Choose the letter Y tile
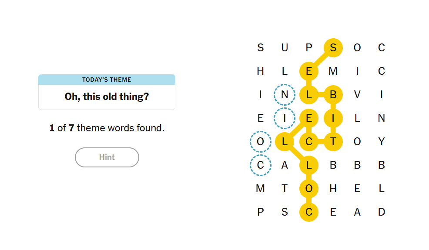The height and width of the screenshot is (250, 429). click(382, 142)
